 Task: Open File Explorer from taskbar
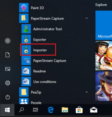pos(65,110)
